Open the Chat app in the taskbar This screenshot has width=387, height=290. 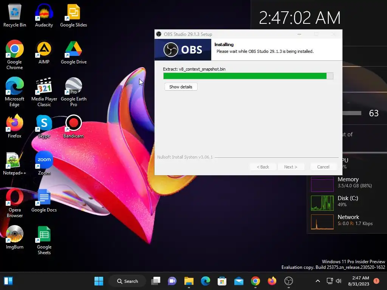172,281
